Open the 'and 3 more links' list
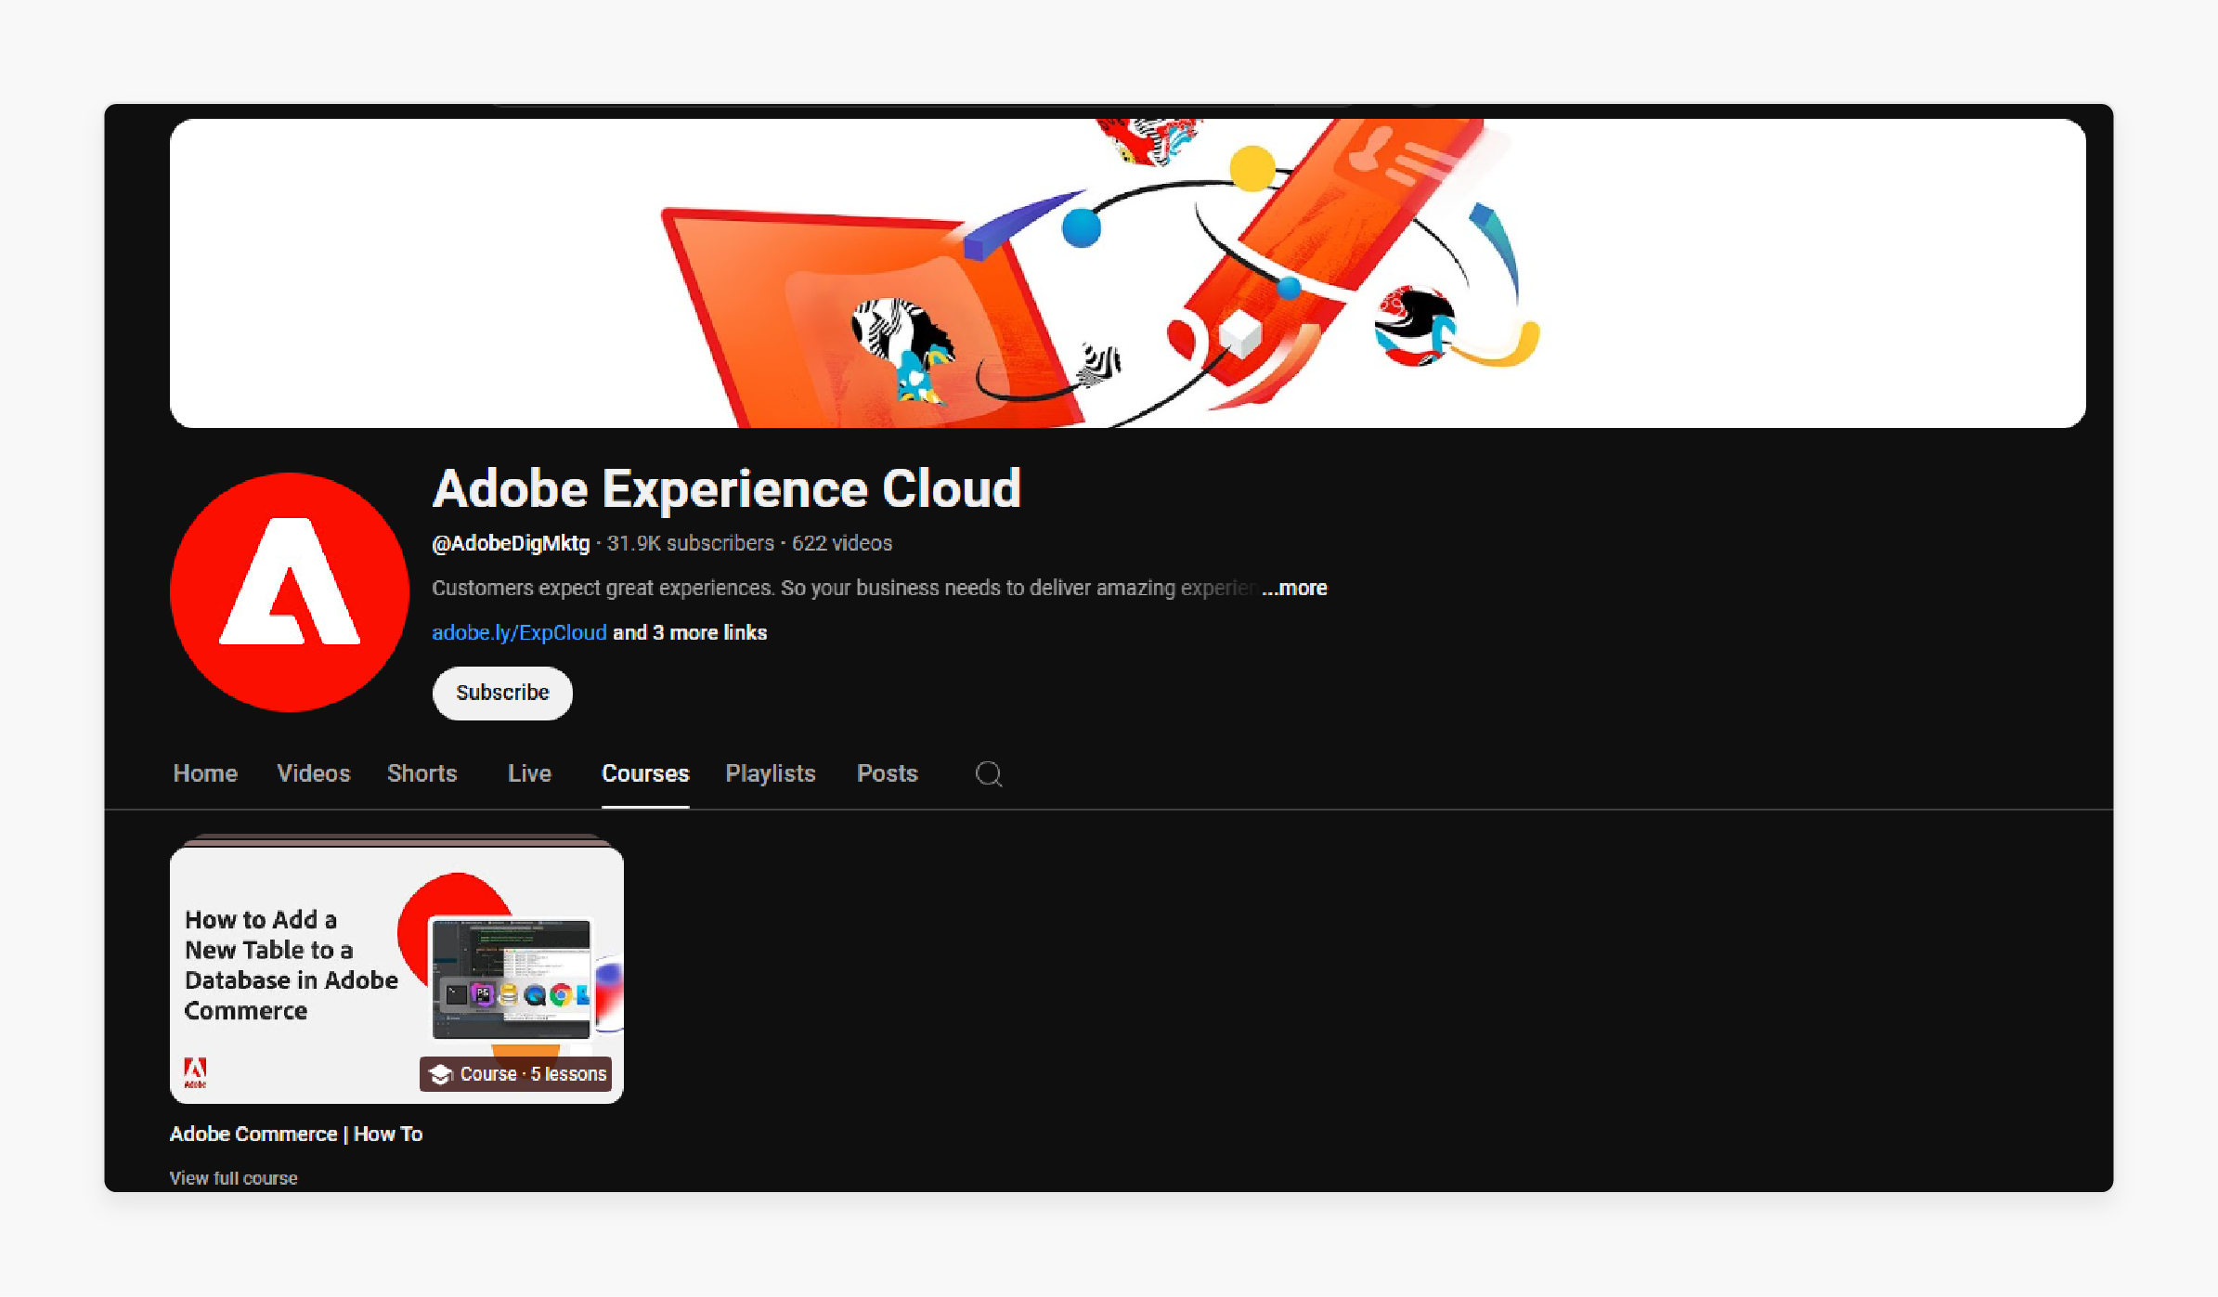This screenshot has height=1297, width=2218. (691, 632)
